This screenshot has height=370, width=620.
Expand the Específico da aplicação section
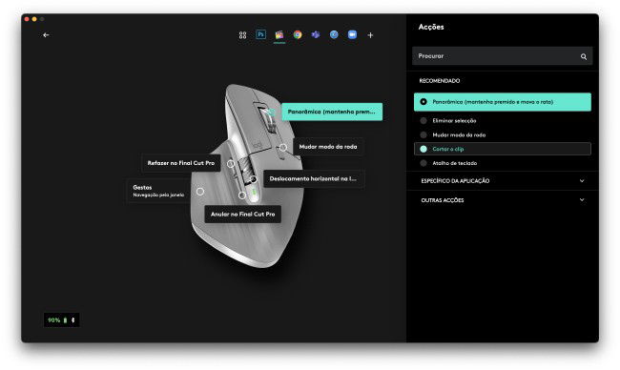[x=502, y=180]
